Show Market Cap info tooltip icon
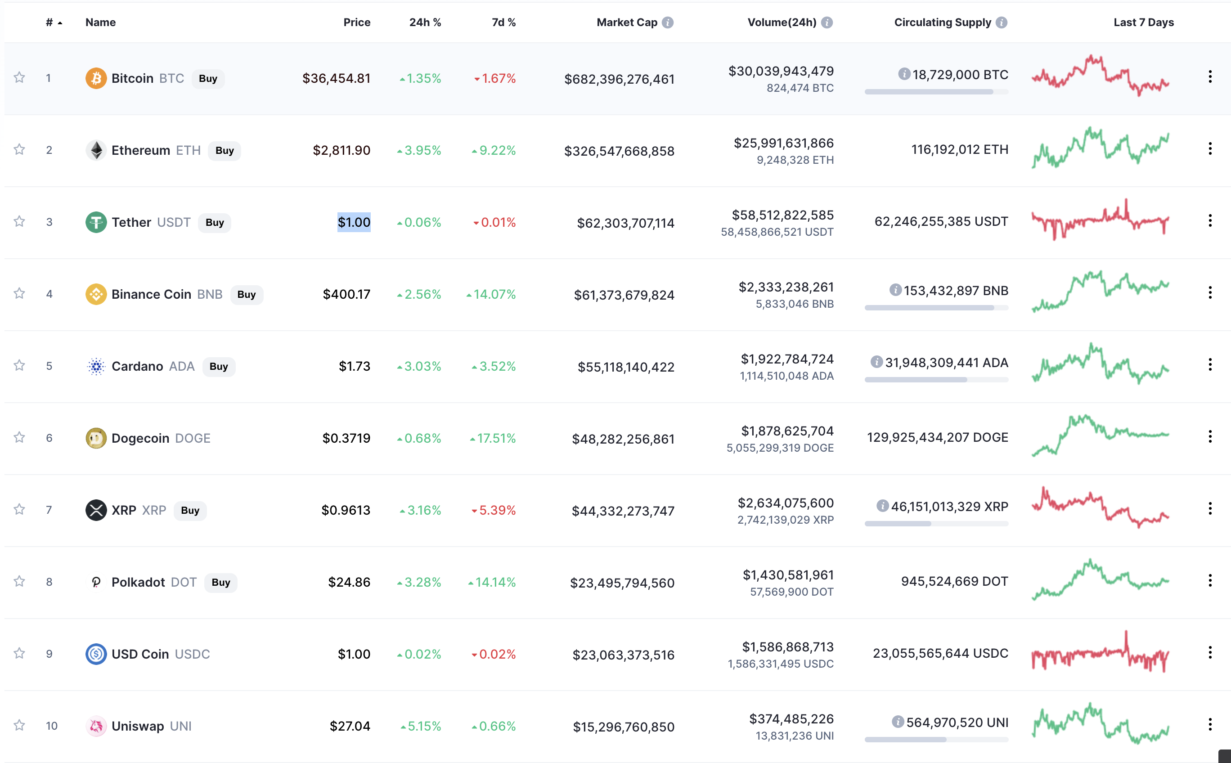This screenshot has height=763, width=1231. pos(668,22)
